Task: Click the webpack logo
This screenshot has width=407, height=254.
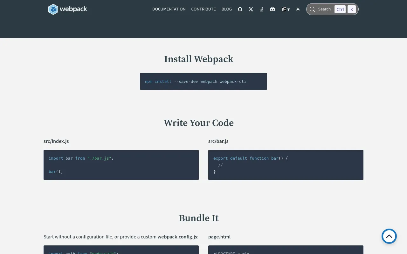Action: pyautogui.click(x=68, y=9)
